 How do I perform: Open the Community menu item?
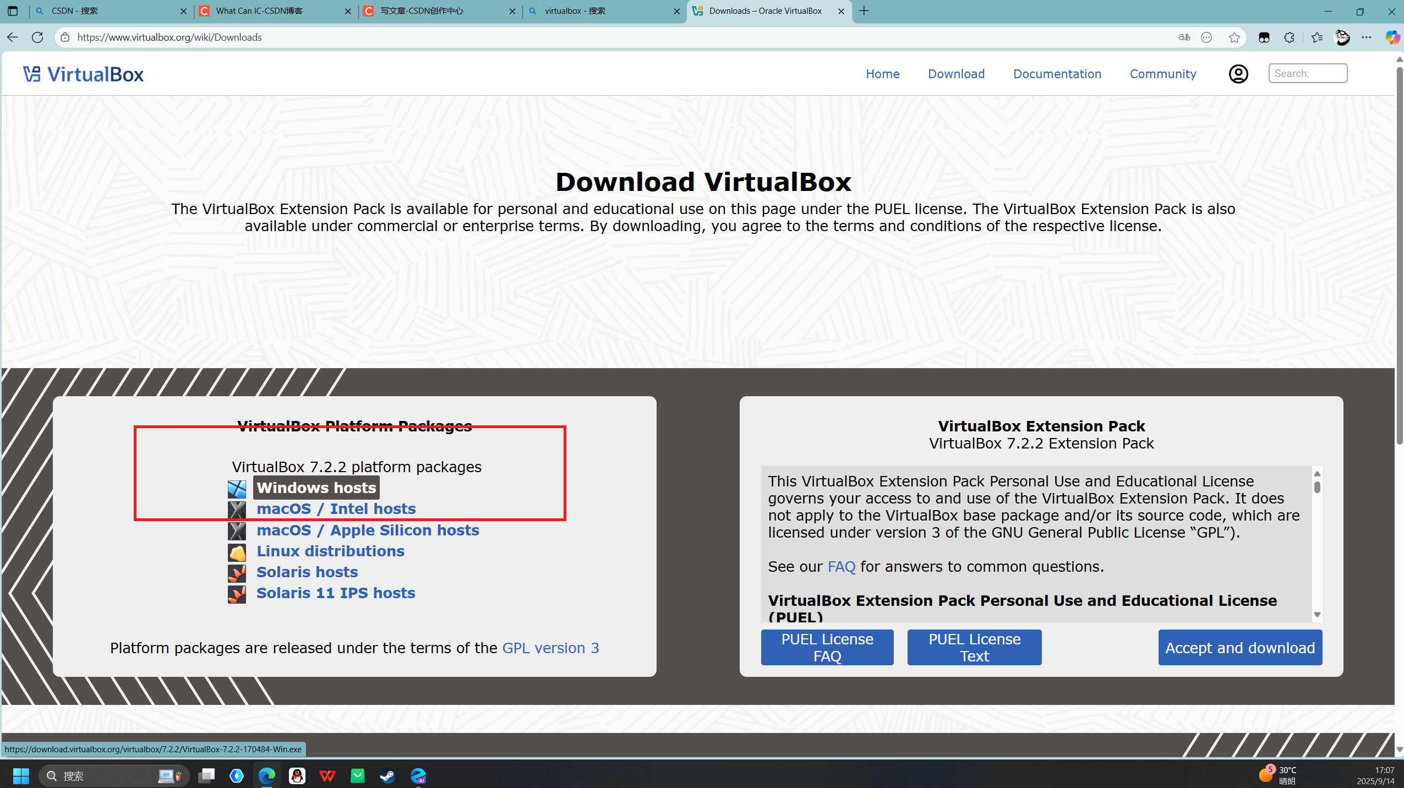[x=1162, y=74]
